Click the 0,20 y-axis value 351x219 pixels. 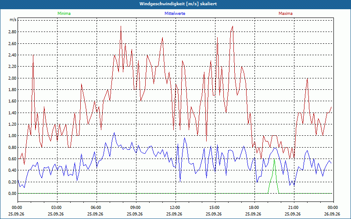coord(13,182)
